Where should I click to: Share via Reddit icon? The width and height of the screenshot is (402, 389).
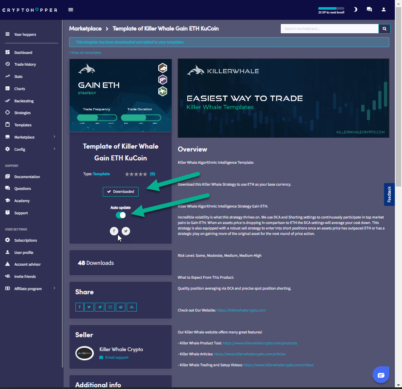[121, 307]
